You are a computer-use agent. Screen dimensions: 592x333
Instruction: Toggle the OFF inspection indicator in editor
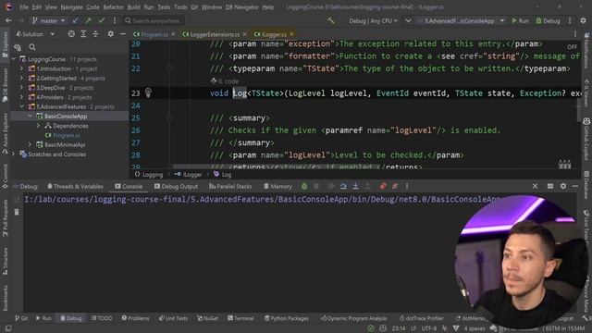[x=572, y=47]
